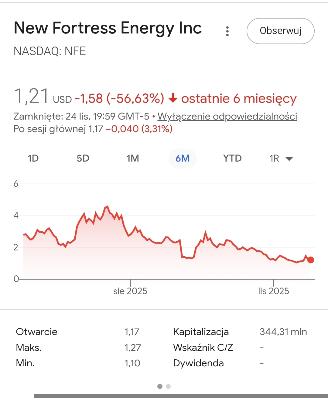Screen dimensions: 328x398
Task: Switch chart to YTD range
Action: click(232, 158)
